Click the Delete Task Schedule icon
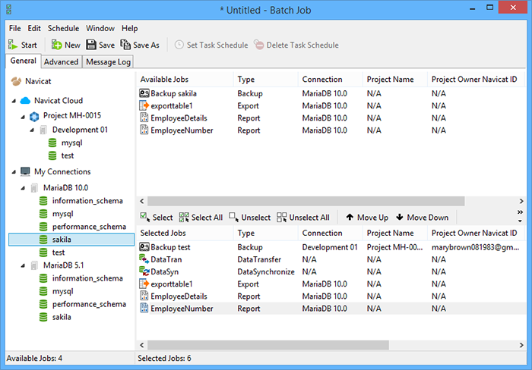 (x=259, y=45)
